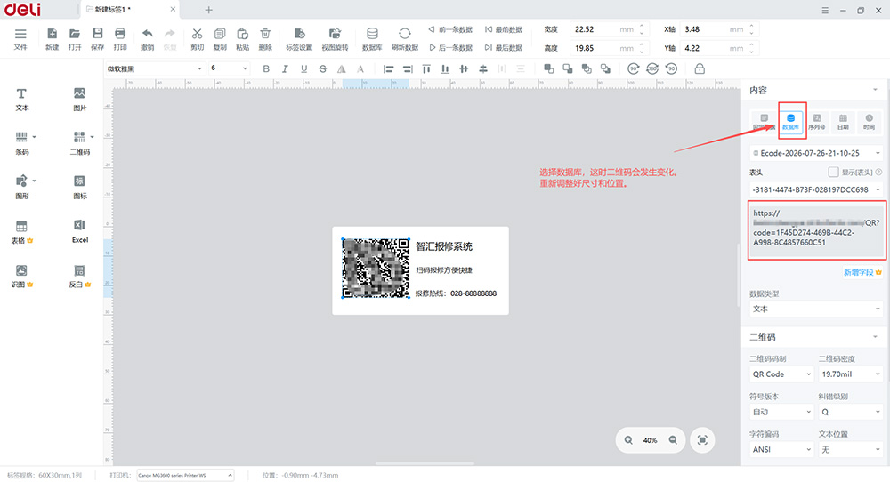
Task: Click the 高度 height input field
Action: coord(607,48)
